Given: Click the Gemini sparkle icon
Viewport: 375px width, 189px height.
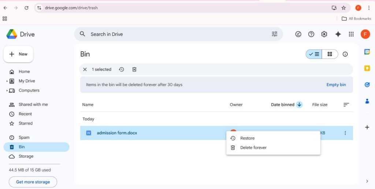Looking at the screenshot, I should 338,34.
